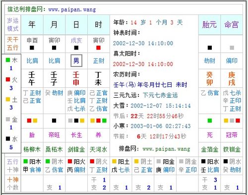Open the www.paipan.wang link in the top header
Screen dimensions: 248x195
(x=72, y=9)
